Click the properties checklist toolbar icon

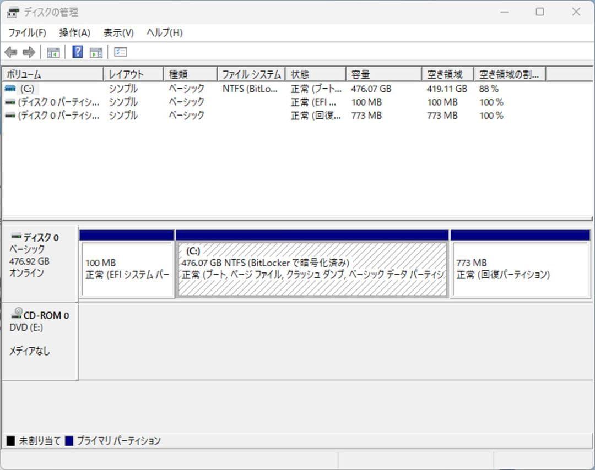point(119,52)
